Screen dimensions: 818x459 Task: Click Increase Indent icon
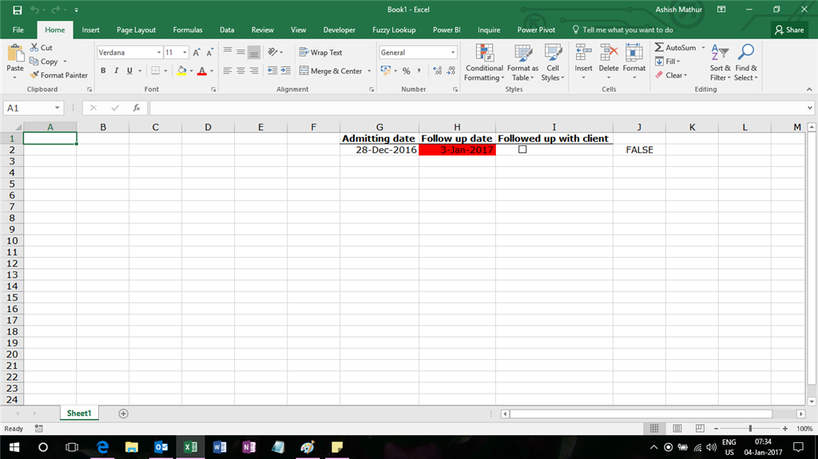[x=285, y=70]
